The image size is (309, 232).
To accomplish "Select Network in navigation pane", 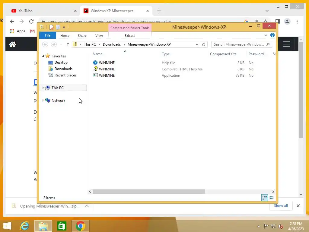I will (x=58, y=100).
